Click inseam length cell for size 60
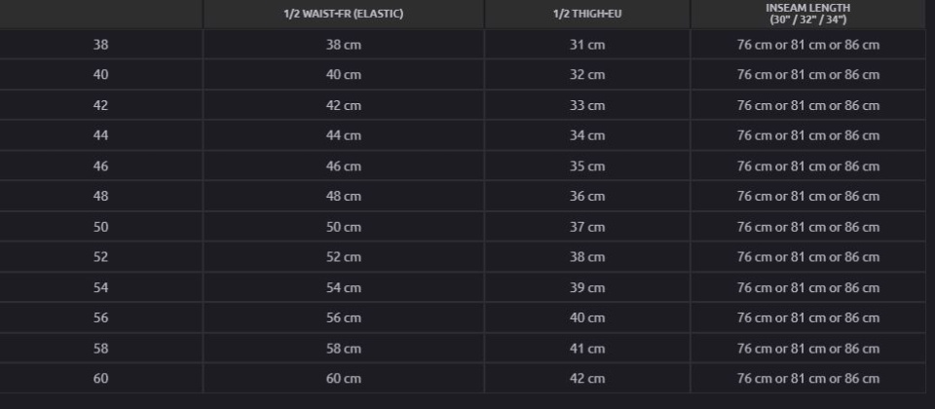This screenshot has height=409, width=935. (x=808, y=378)
